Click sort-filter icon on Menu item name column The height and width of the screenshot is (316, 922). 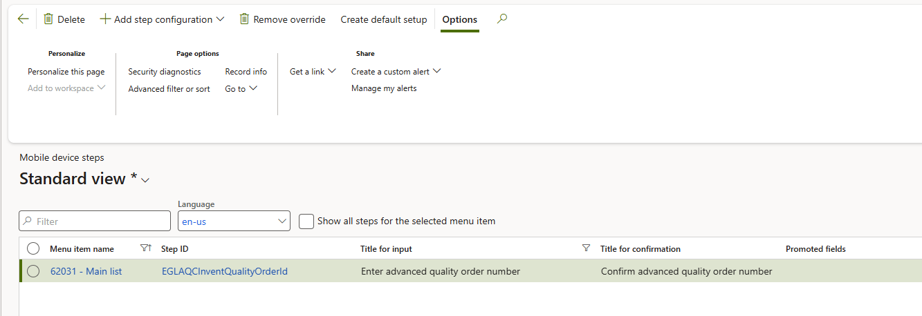[145, 248]
